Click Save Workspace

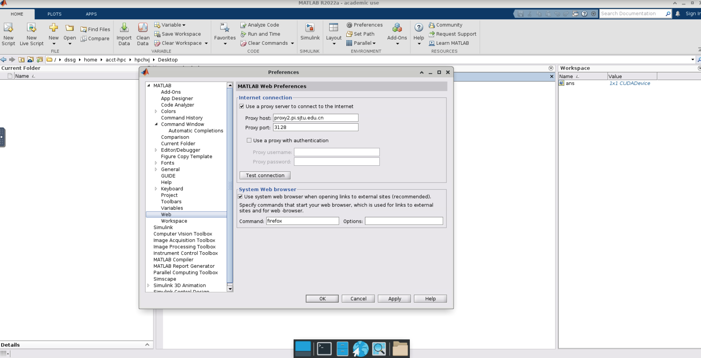click(x=177, y=34)
